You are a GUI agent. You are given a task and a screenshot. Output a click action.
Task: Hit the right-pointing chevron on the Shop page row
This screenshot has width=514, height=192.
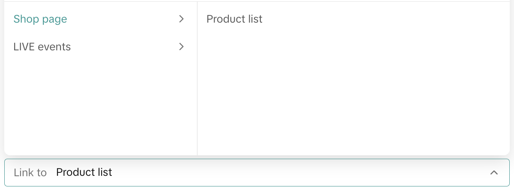[x=182, y=19]
